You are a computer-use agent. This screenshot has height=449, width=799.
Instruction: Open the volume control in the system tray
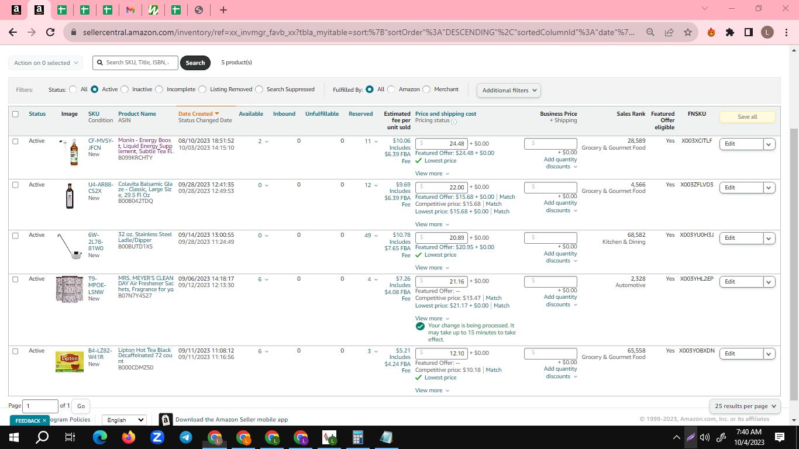click(704, 437)
